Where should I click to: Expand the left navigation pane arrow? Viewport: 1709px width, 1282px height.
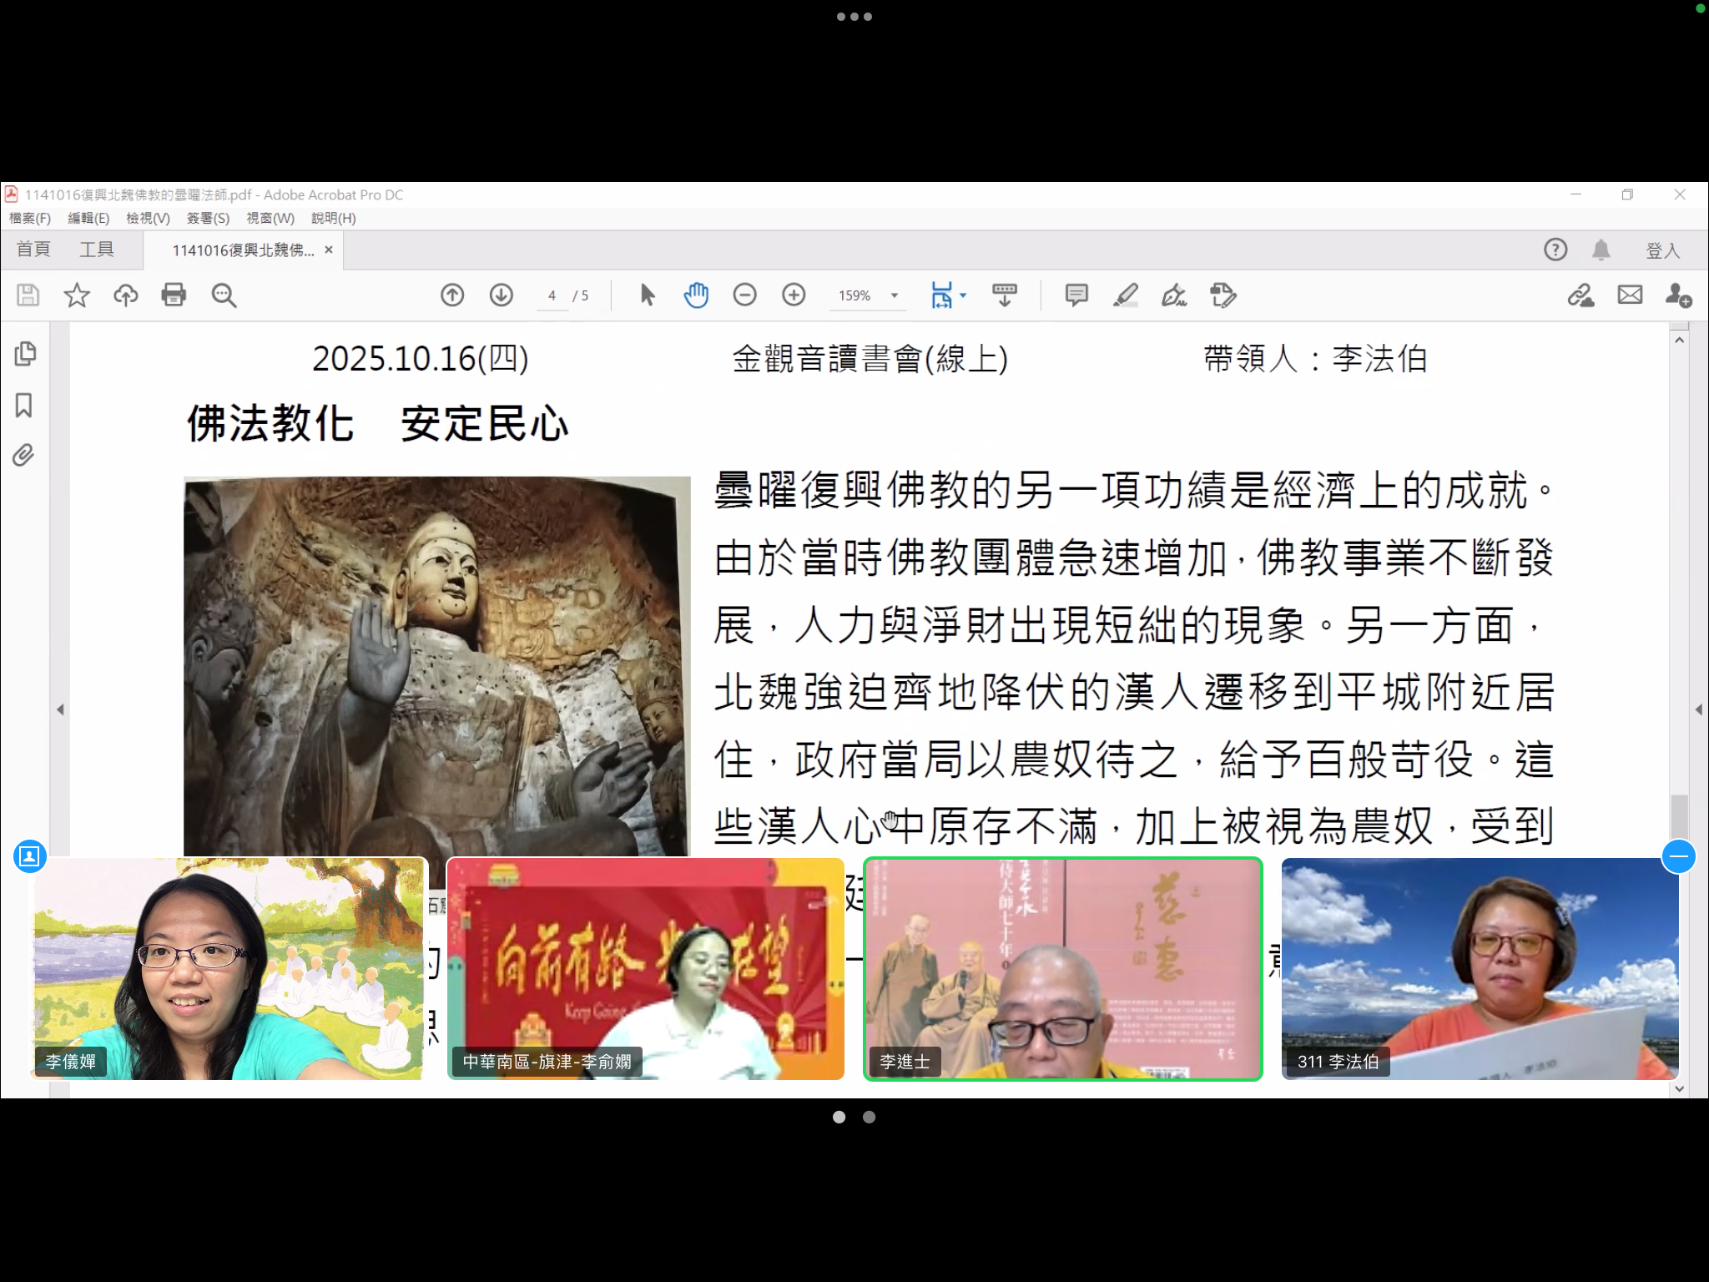[60, 710]
